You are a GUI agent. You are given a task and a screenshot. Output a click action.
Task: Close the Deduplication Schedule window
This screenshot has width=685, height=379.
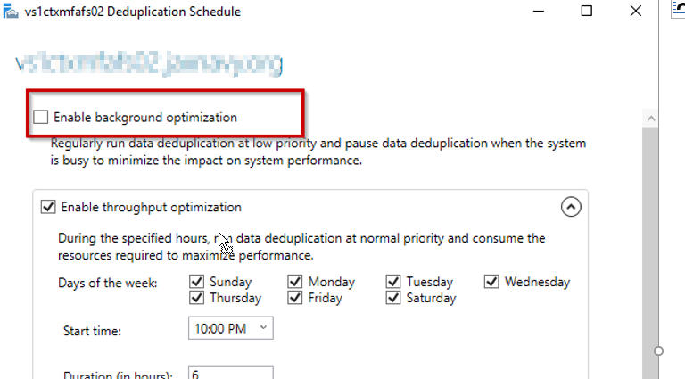point(636,11)
